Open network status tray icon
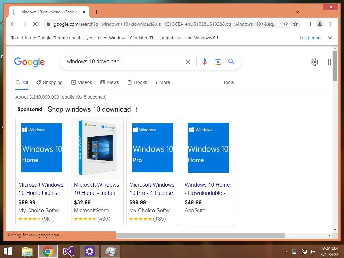Viewport: 344px width, 258px height. pos(304,252)
